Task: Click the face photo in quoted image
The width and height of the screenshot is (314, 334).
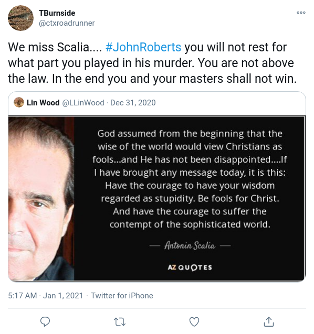Action: pyautogui.click(x=41, y=199)
